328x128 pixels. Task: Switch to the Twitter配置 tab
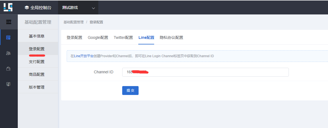pyautogui.click(x=123, y=38)
